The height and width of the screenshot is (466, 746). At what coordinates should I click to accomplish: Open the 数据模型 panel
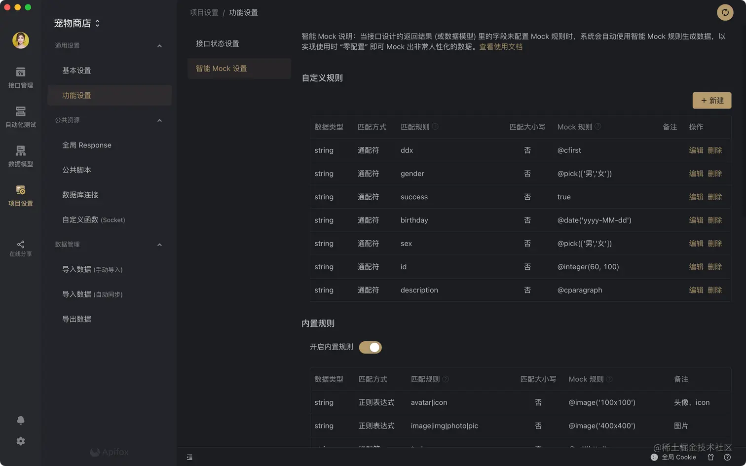20,157
